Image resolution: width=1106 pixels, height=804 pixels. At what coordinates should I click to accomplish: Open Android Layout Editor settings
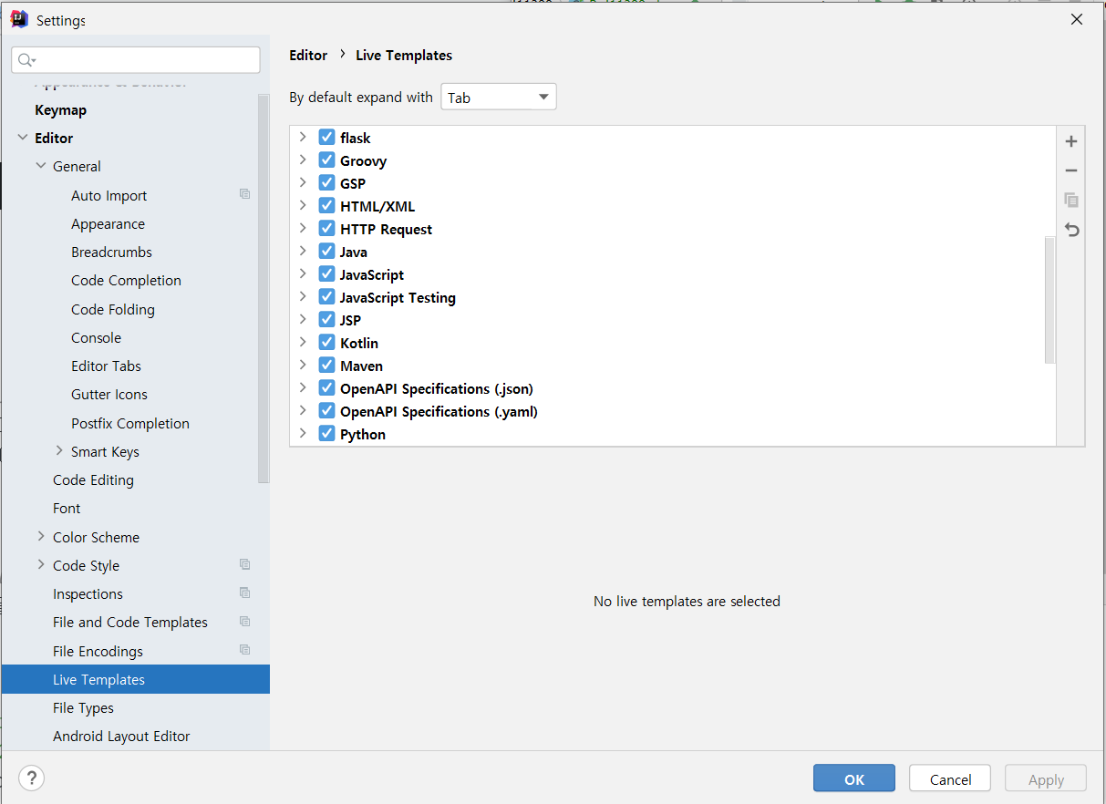click(x=122, y=736)
